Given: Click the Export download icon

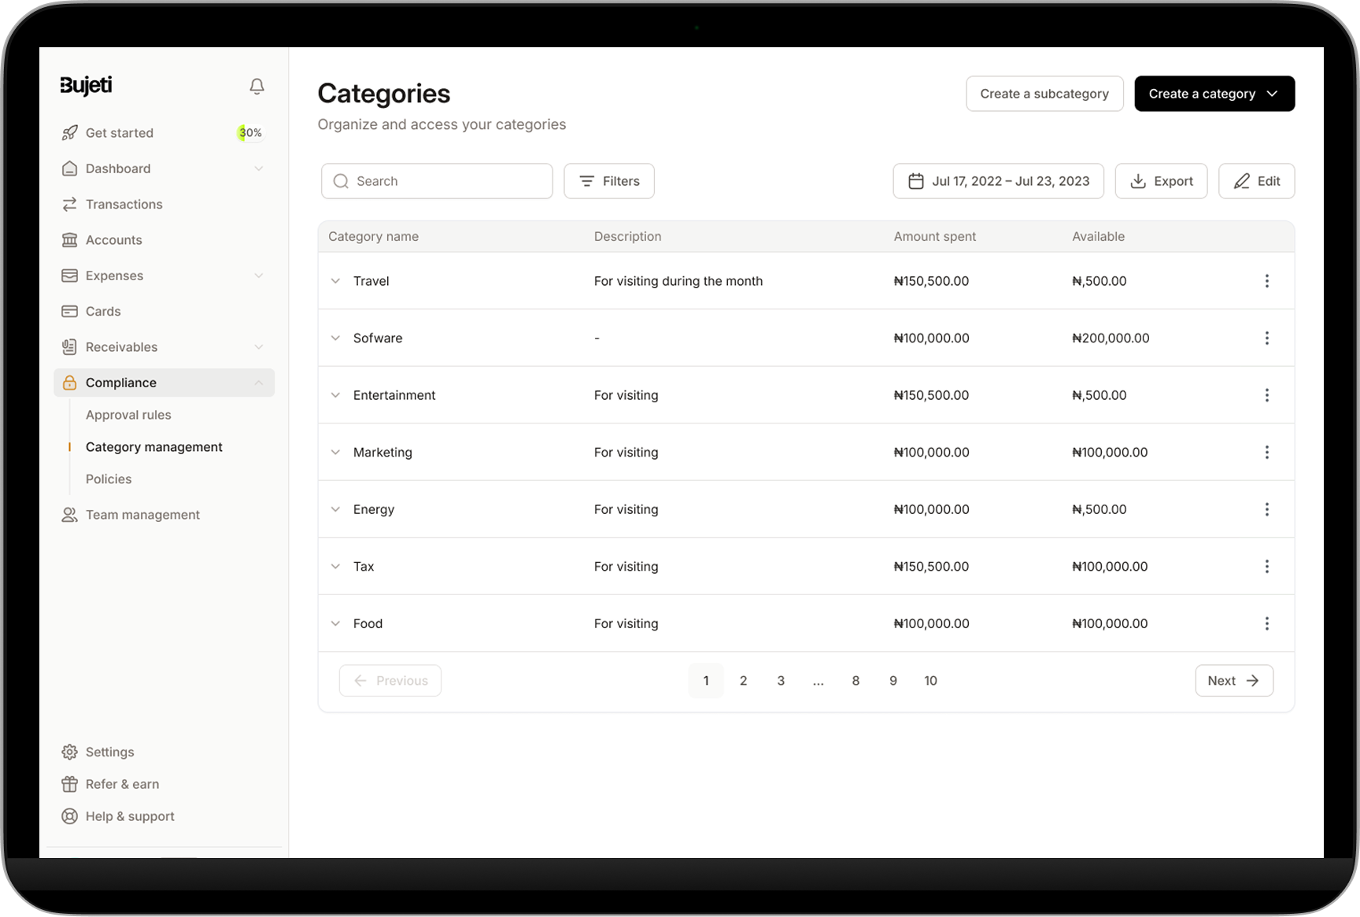Looking at the screenshot, I should pos(1138,181).
